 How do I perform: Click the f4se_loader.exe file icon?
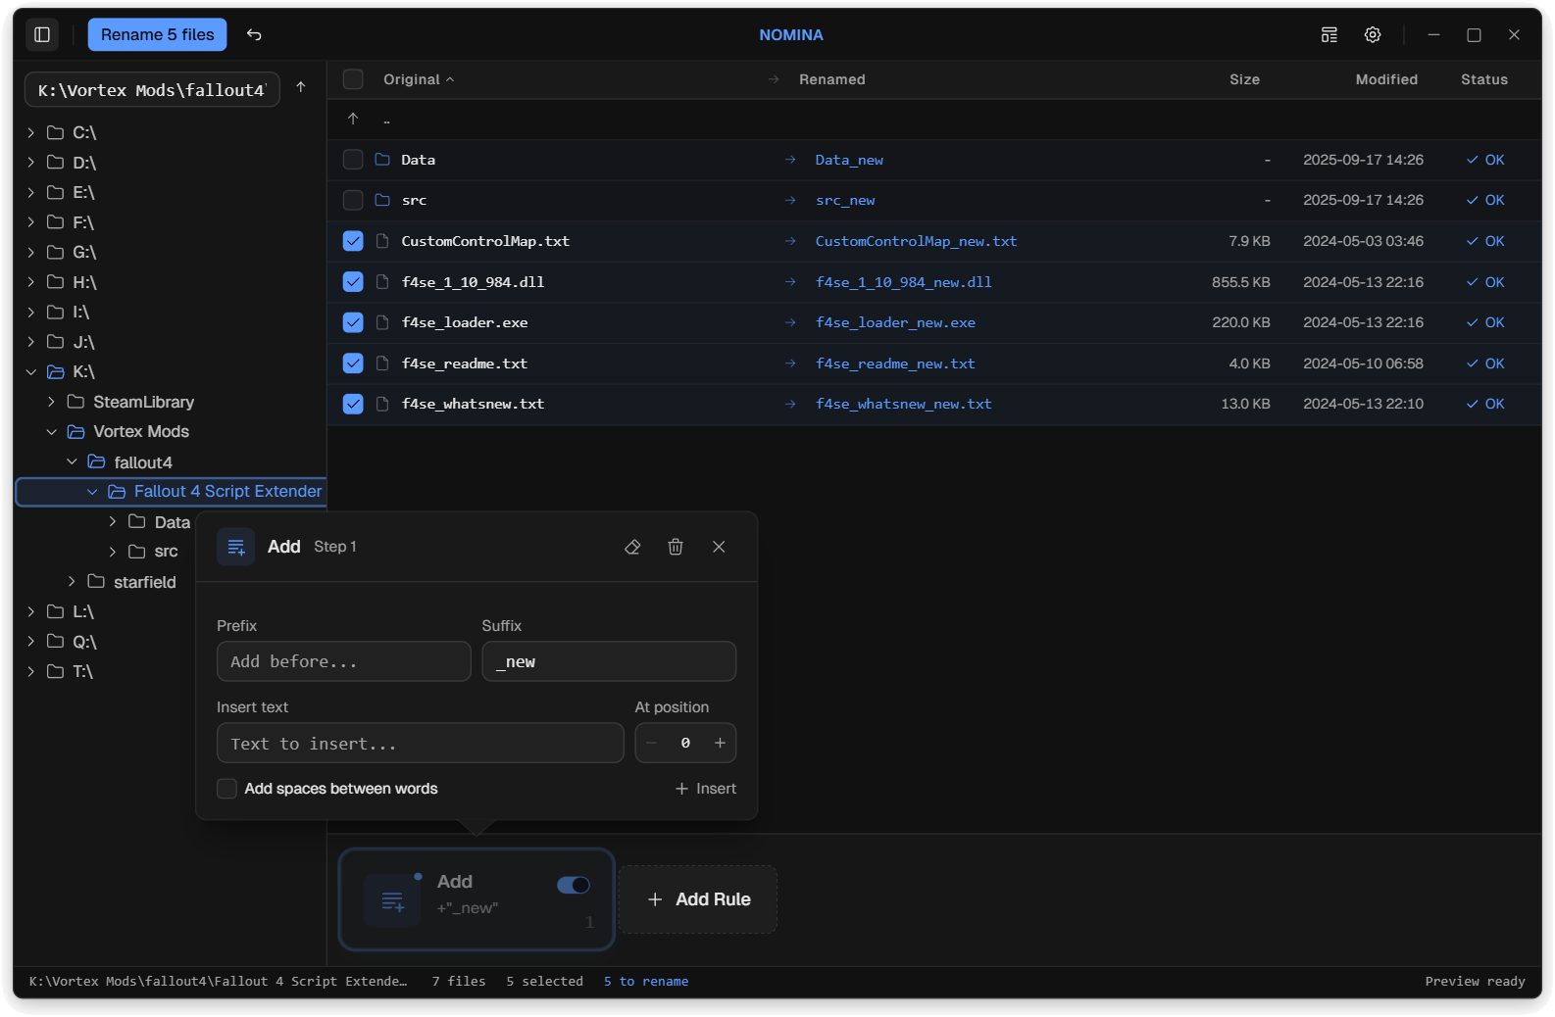point(382,322)
